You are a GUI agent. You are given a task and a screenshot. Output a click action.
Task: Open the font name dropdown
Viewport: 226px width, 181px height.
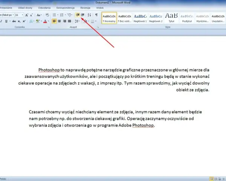13,15
